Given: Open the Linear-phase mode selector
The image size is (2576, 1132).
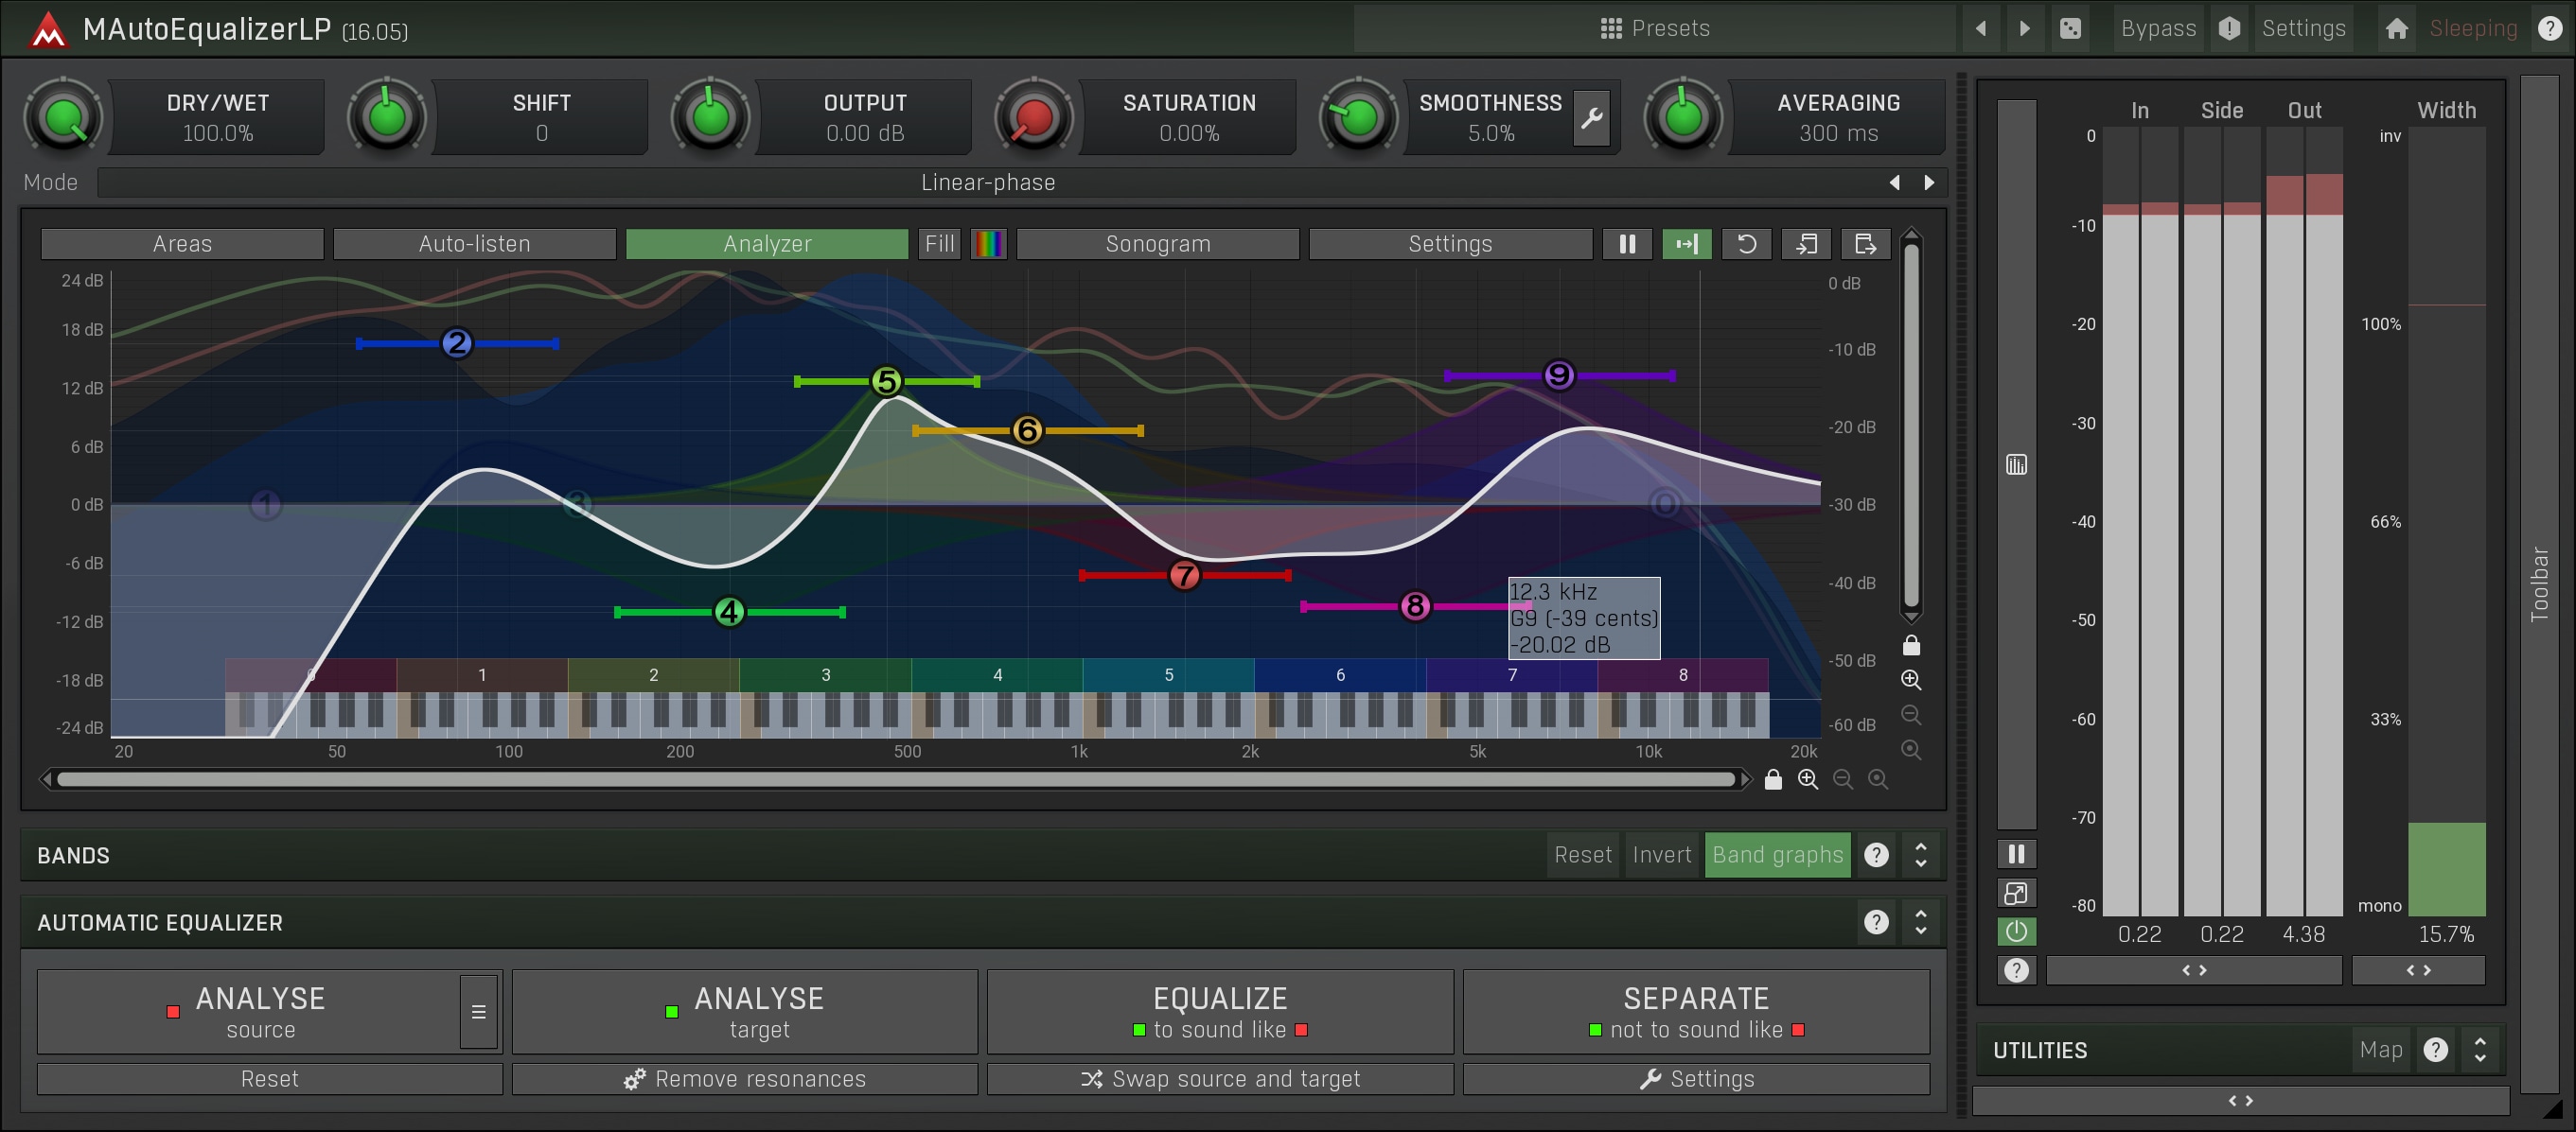Looking at the screenshot, I should pos(988,183).
